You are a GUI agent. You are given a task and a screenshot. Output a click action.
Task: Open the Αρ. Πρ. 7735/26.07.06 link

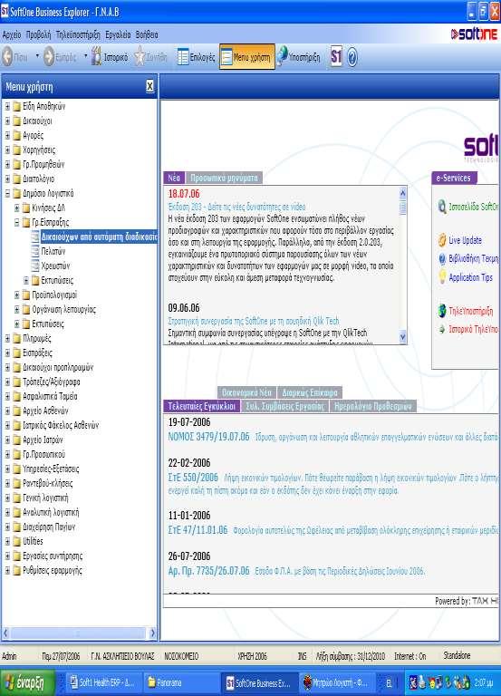point(208,571)
